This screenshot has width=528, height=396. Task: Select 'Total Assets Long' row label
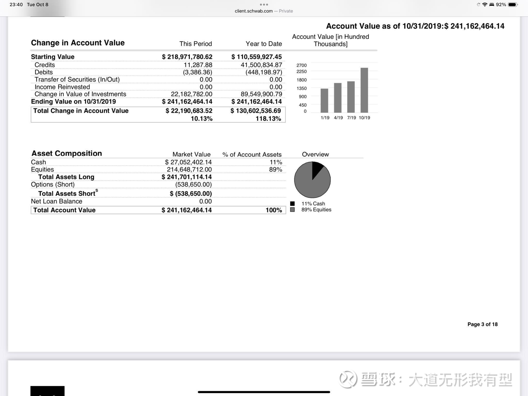tap(66, 177)
